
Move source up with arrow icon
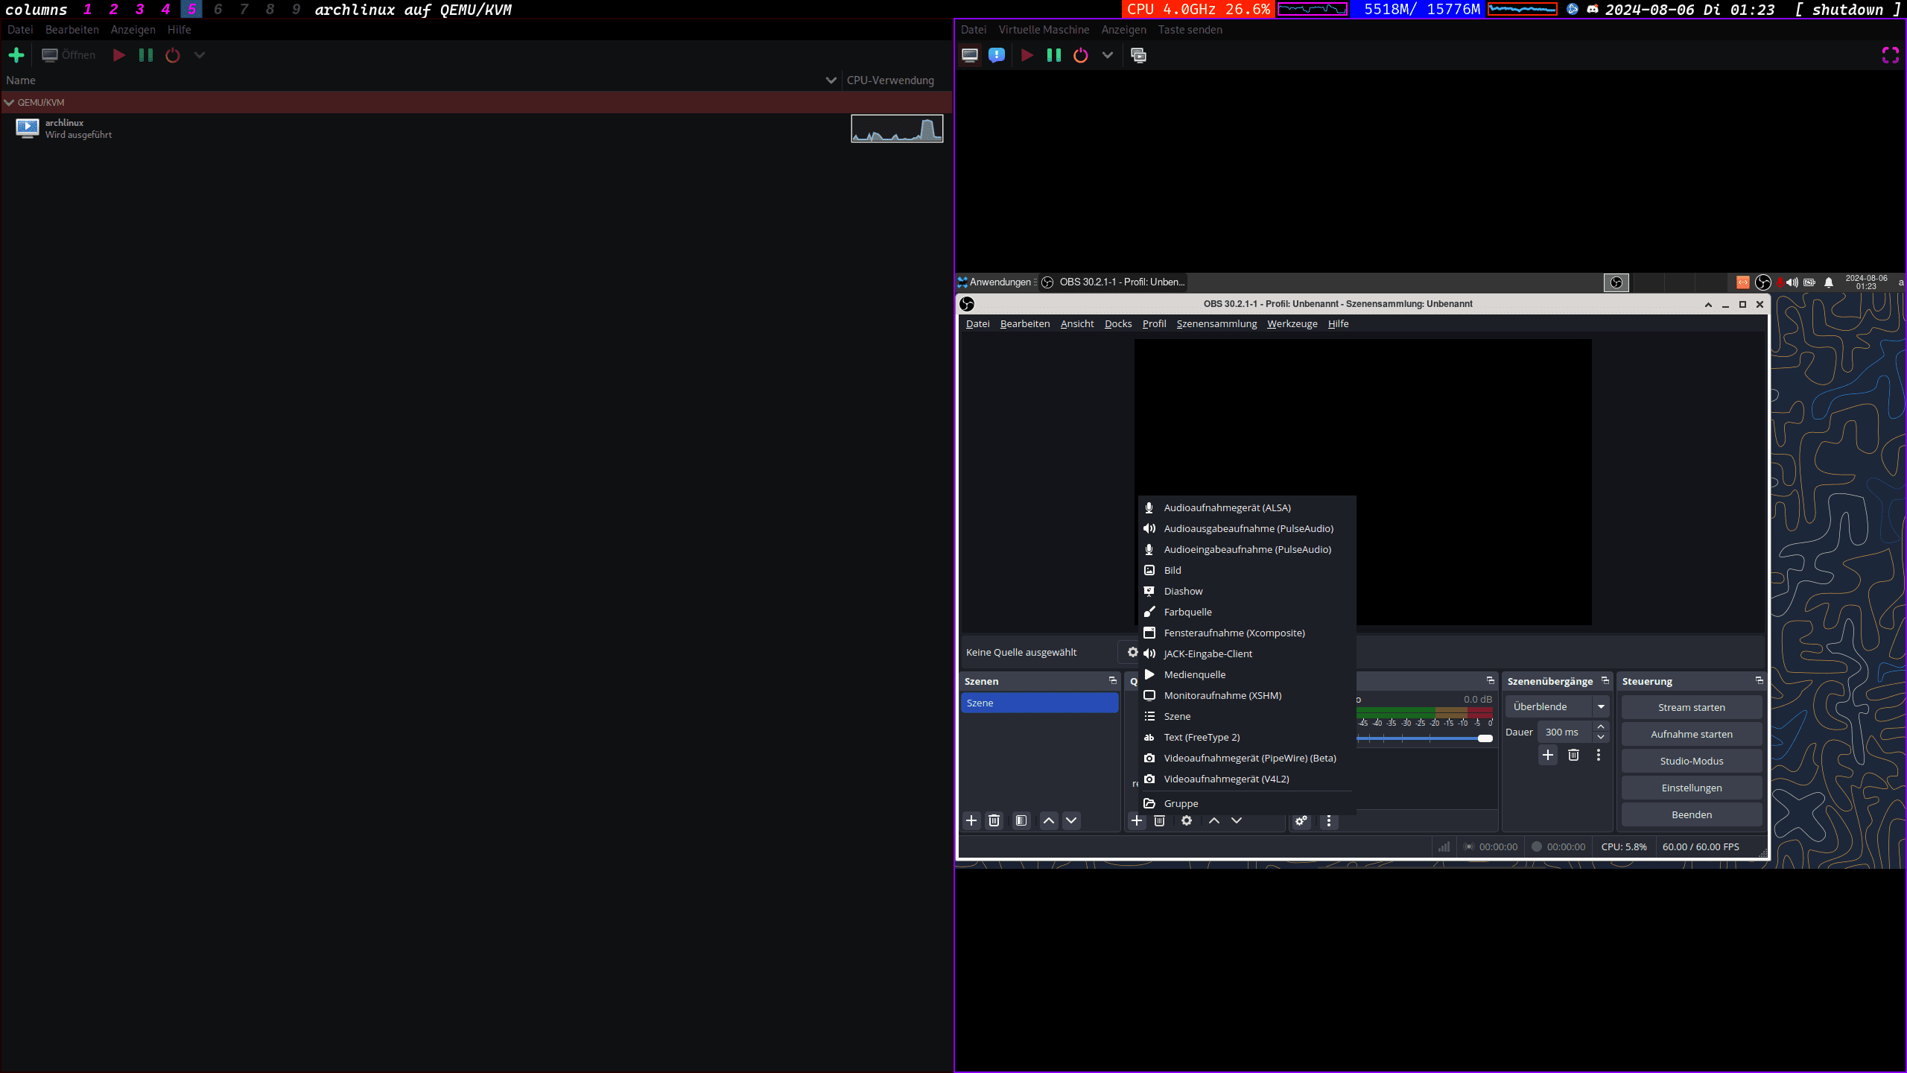(x=1214, y=820)
